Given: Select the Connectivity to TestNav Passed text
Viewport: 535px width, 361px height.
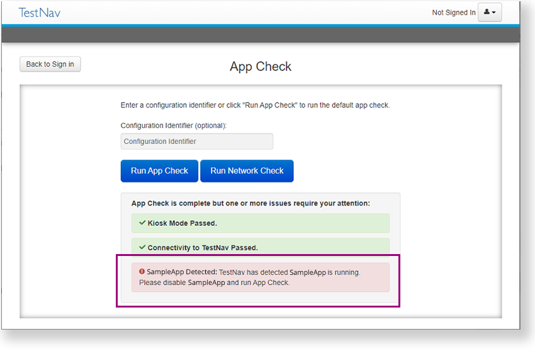Looking at the screenshot, I should (x=202, y=248).
